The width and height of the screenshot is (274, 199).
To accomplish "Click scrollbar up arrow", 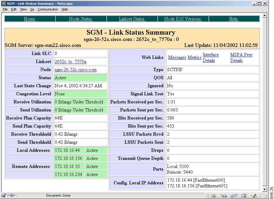I will tap(264, 15).
